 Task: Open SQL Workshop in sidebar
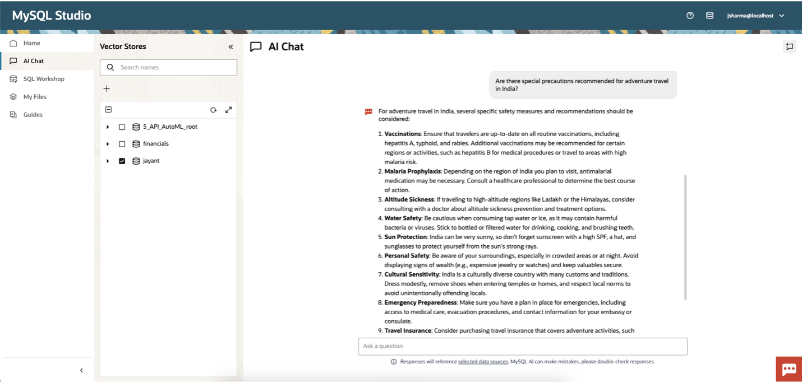pos(47,79)
